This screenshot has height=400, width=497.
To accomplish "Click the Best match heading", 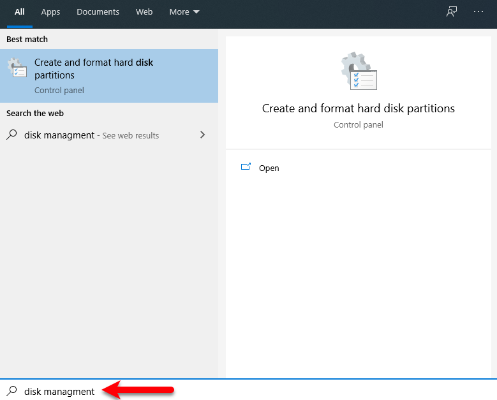I will (x=27, y=40).
